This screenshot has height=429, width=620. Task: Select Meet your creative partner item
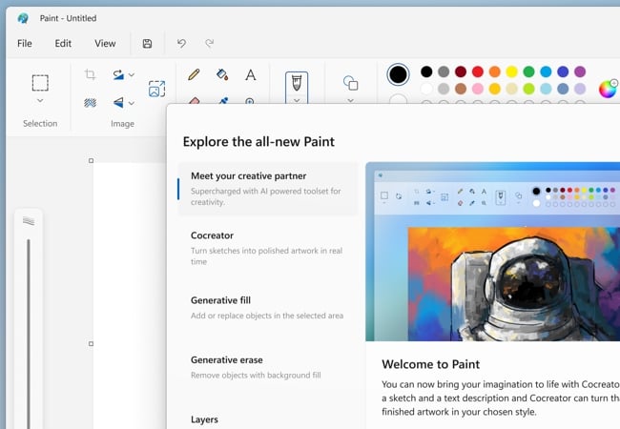tap(267, 189)
